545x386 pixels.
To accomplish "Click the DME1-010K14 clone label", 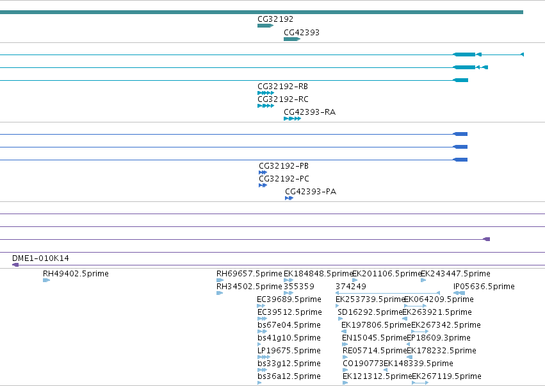I will (40, 258).
